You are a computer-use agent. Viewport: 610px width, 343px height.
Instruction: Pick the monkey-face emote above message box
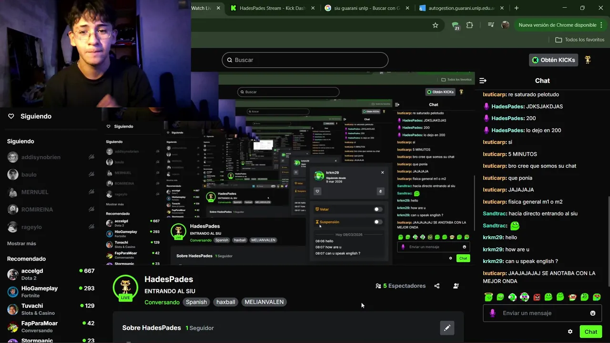tap(572, 297)
